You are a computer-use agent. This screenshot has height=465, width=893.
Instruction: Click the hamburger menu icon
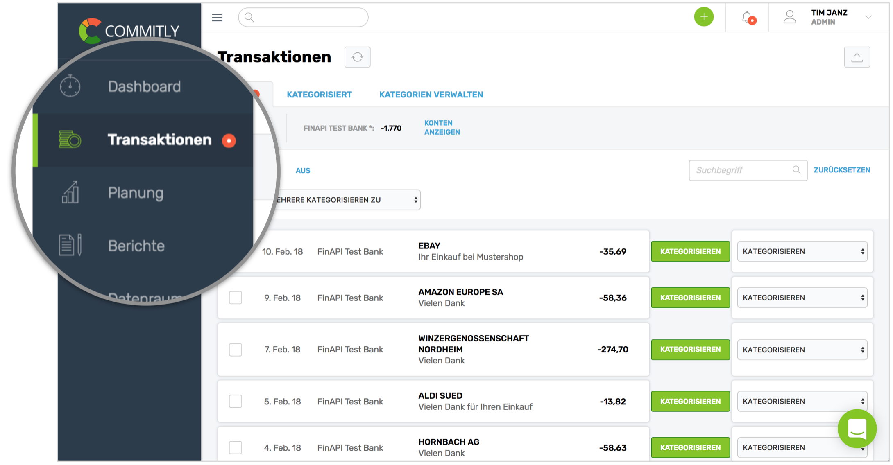click(x=217, y=18)
